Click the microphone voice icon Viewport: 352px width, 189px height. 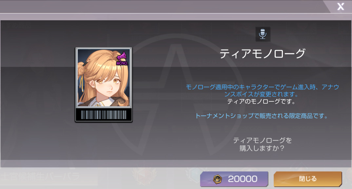(x=263, y=34)
